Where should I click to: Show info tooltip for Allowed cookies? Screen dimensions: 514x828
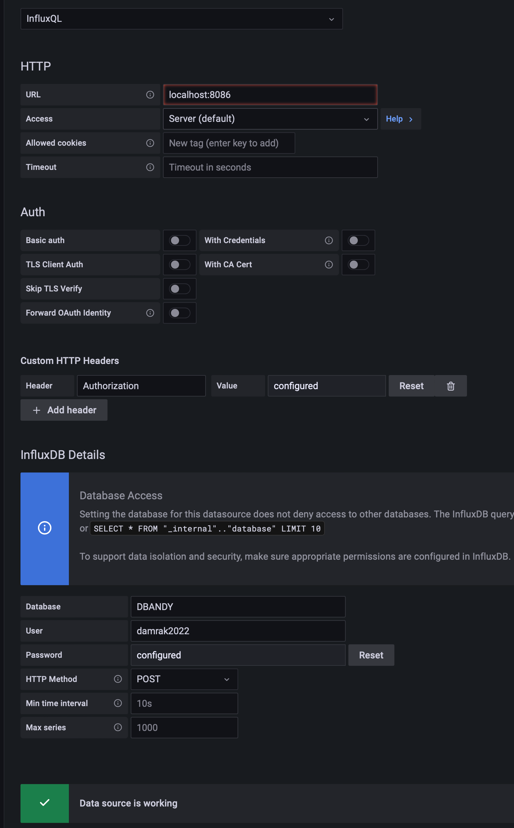[150, 143]
